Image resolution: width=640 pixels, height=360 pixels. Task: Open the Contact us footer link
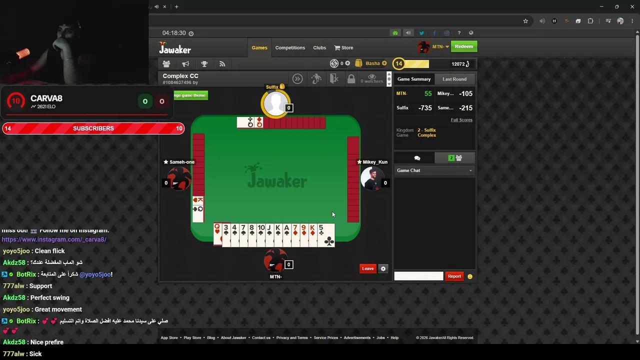(261, 338)
